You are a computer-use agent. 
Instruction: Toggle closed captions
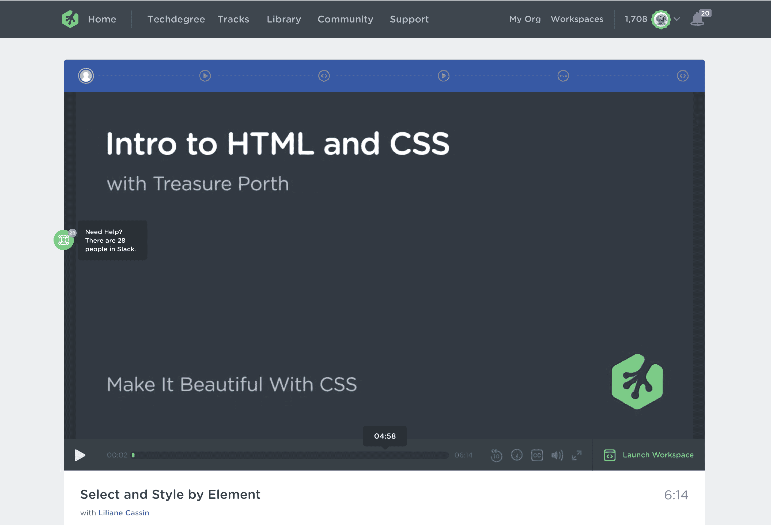click(x=537, y=455)
